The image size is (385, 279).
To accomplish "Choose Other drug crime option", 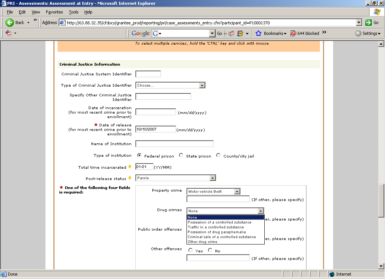I will tap(226, 242).
